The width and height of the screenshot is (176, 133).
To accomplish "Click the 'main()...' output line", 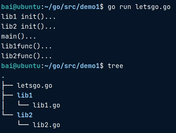I will [19, 36].
